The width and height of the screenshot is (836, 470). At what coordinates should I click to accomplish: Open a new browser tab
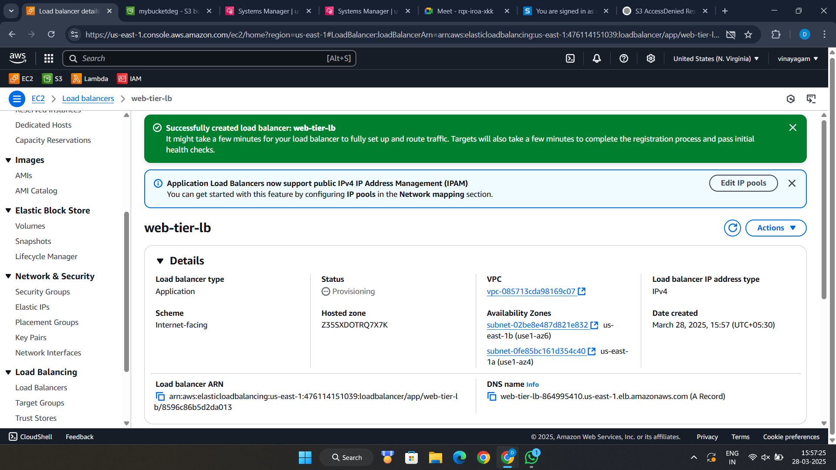[725, 11]
